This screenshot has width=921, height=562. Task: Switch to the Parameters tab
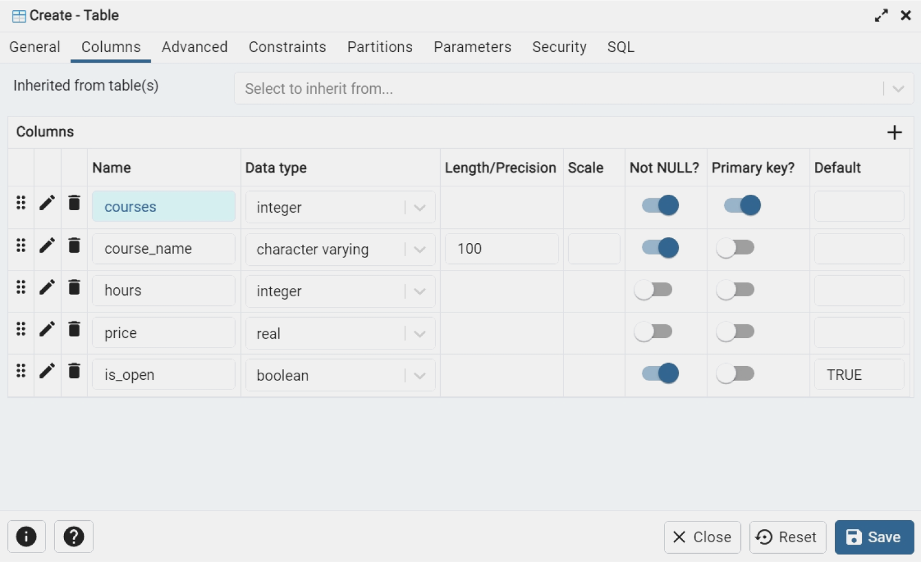(x=472, y=47)
